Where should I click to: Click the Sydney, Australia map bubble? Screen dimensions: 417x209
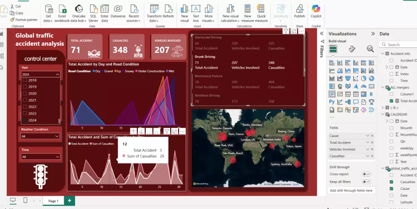coord(297,164)
